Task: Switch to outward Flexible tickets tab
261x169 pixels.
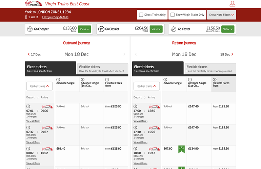Action: click(x=102, y=69)
